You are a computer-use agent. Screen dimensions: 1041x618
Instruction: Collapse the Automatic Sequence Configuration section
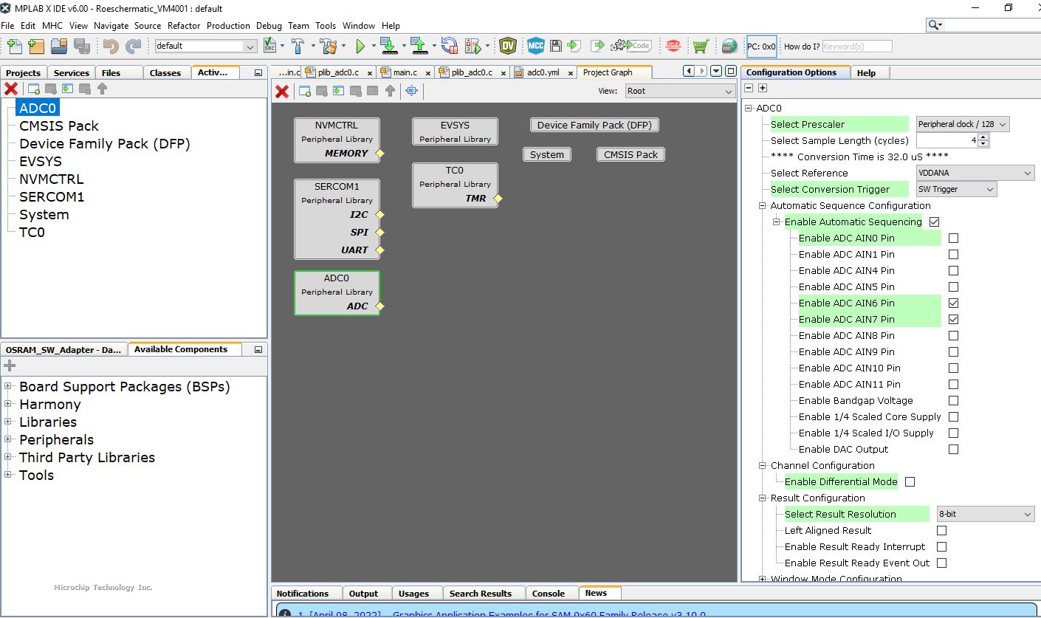[763, 205]
